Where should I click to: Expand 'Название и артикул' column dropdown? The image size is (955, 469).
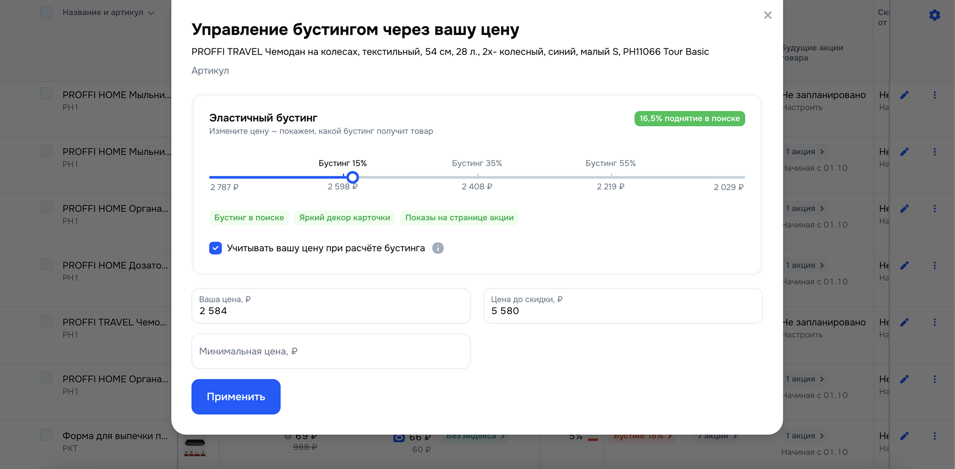pyautogui.click(x=151, y=13)
